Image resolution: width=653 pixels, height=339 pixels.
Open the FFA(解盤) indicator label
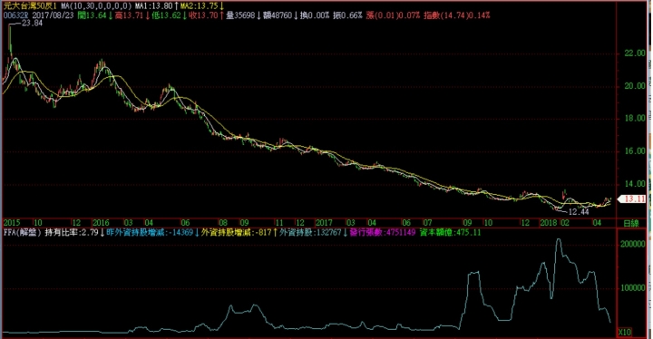coord(23,232)
